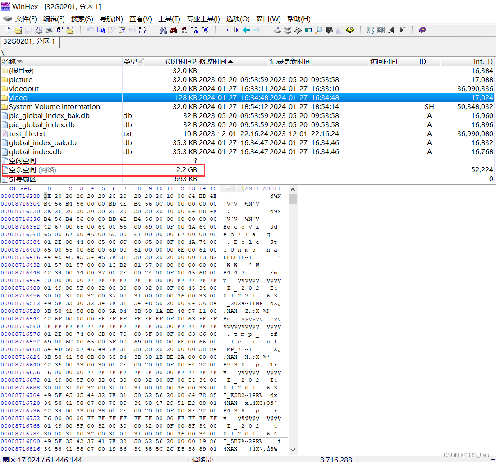
Task: Sort by the 访问时间 column header
Action: tap(394, 62)
